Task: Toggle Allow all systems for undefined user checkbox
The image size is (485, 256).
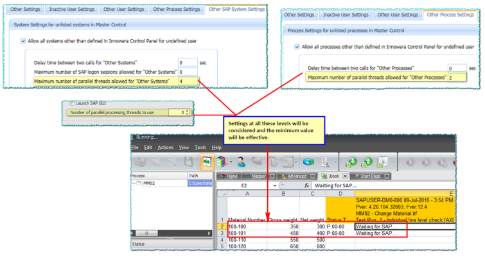Action: (x=23, y=41)
